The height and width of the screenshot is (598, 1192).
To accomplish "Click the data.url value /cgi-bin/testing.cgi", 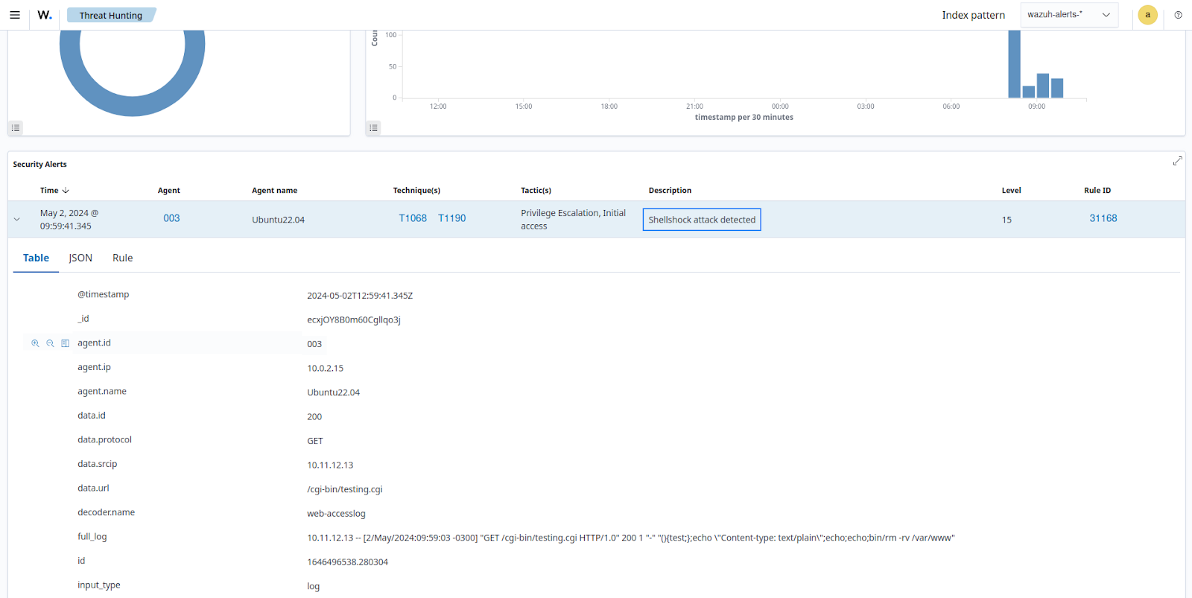I will 345,489.
